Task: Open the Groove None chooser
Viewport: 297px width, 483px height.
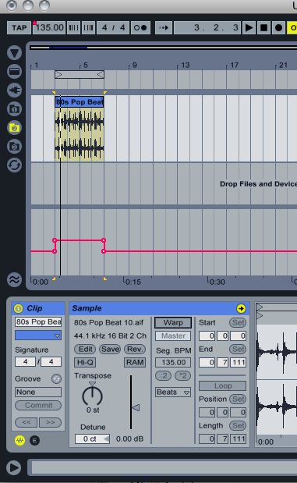Action: point(38,392)
